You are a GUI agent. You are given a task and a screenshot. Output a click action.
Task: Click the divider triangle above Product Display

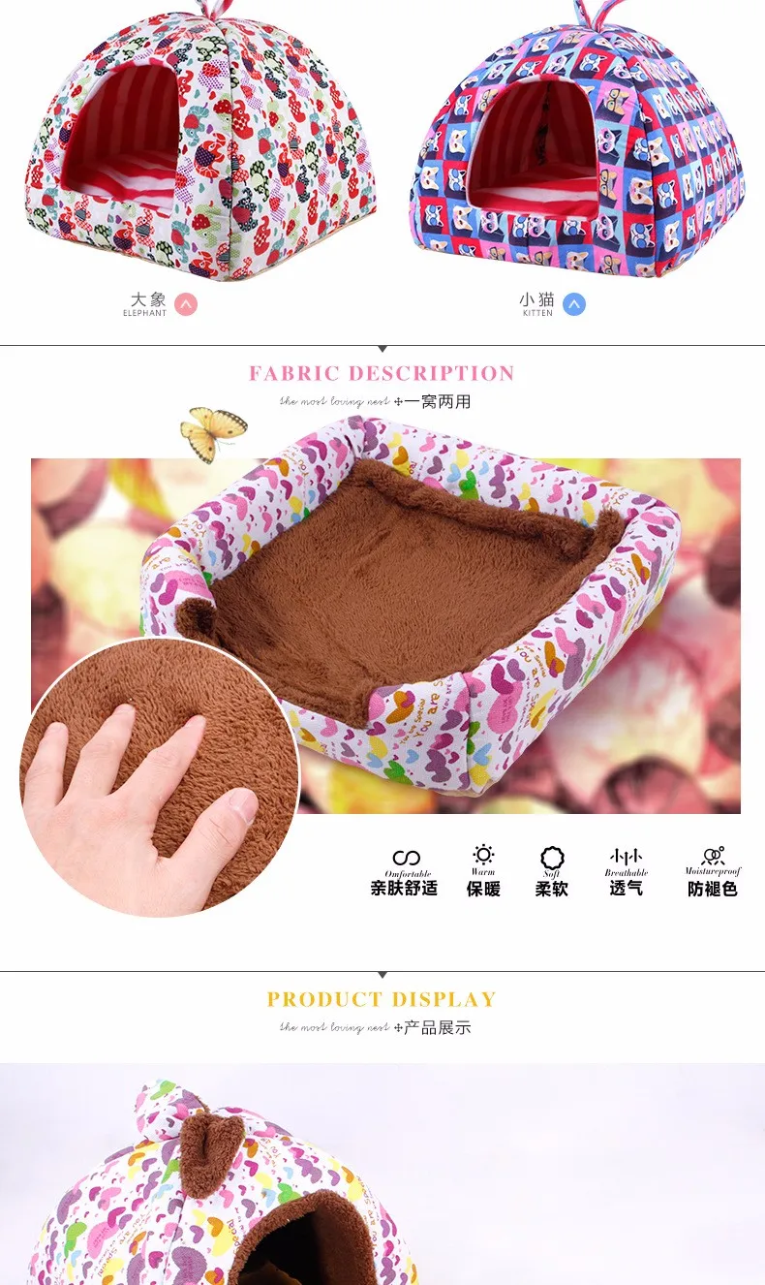pyautogui.click(x=382, y=975)
